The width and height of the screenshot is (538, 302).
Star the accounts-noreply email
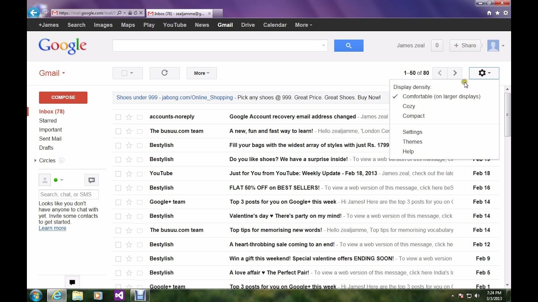point(129,117)
